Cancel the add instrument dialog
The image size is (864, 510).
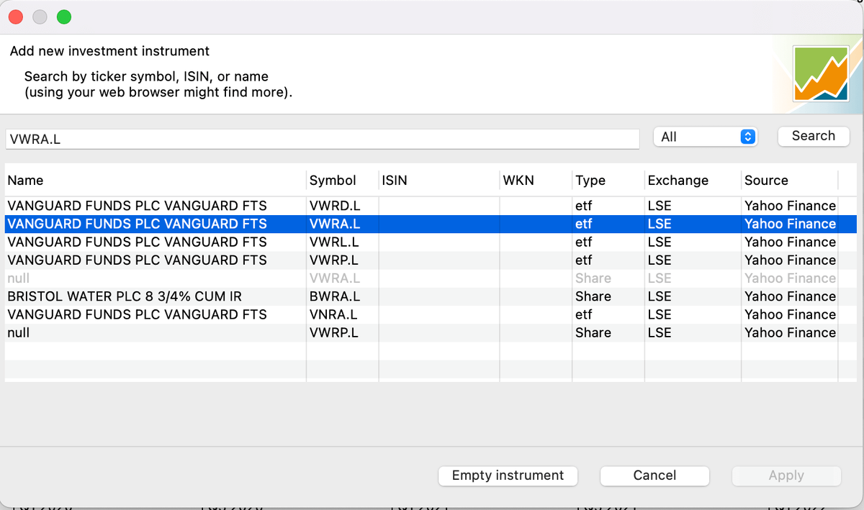pos(654,475)
